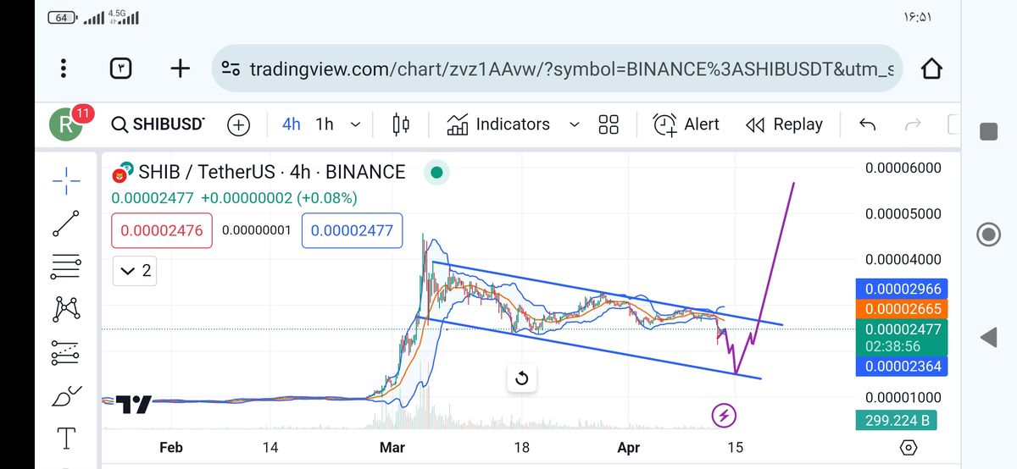The image size is (1017, 469).
Task: Open the candlestick chart type selector
Action: [x=401, y=124]
